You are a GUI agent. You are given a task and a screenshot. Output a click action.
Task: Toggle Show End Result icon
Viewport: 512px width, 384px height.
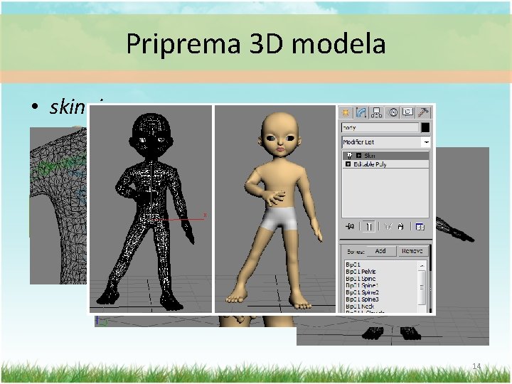pyautogui.click(x=369, y=226)
